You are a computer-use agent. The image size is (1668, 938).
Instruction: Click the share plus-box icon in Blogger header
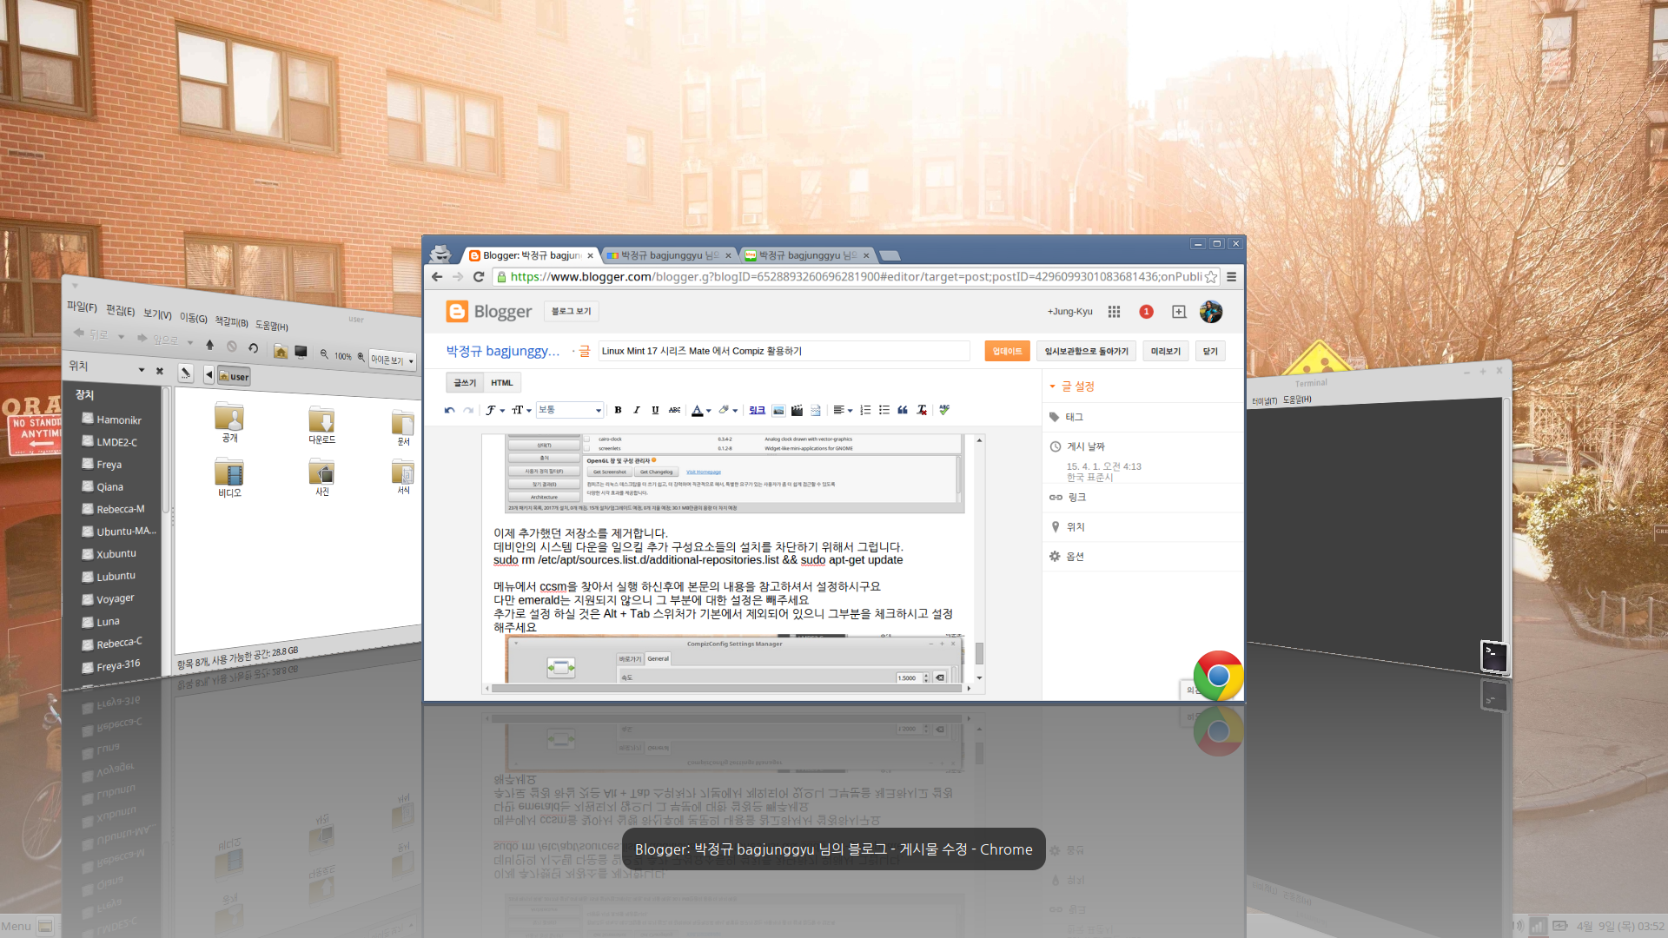(1179, 312)
